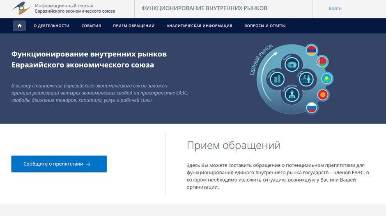Click the Eurasian Economic Union logo
Image resolution: width=386 pixels, height=216 pixels.
[22, 8]
